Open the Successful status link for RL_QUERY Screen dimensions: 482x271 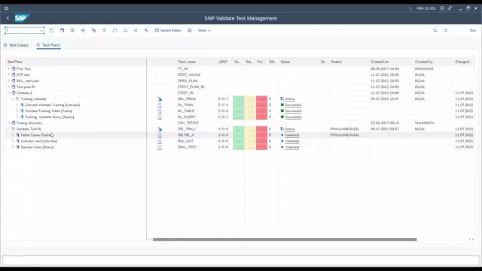293,117
